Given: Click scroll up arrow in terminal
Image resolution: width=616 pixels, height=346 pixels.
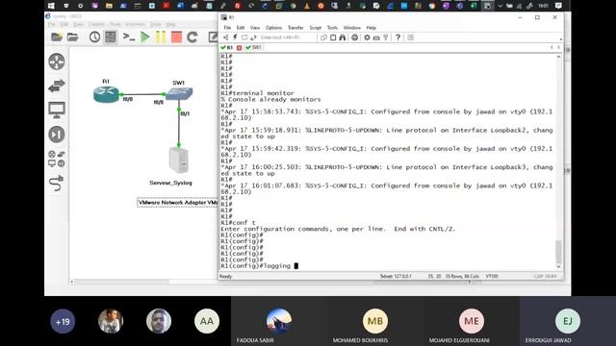Looking at the screenshot, I should pyautogui.click(x=558, y=57).
